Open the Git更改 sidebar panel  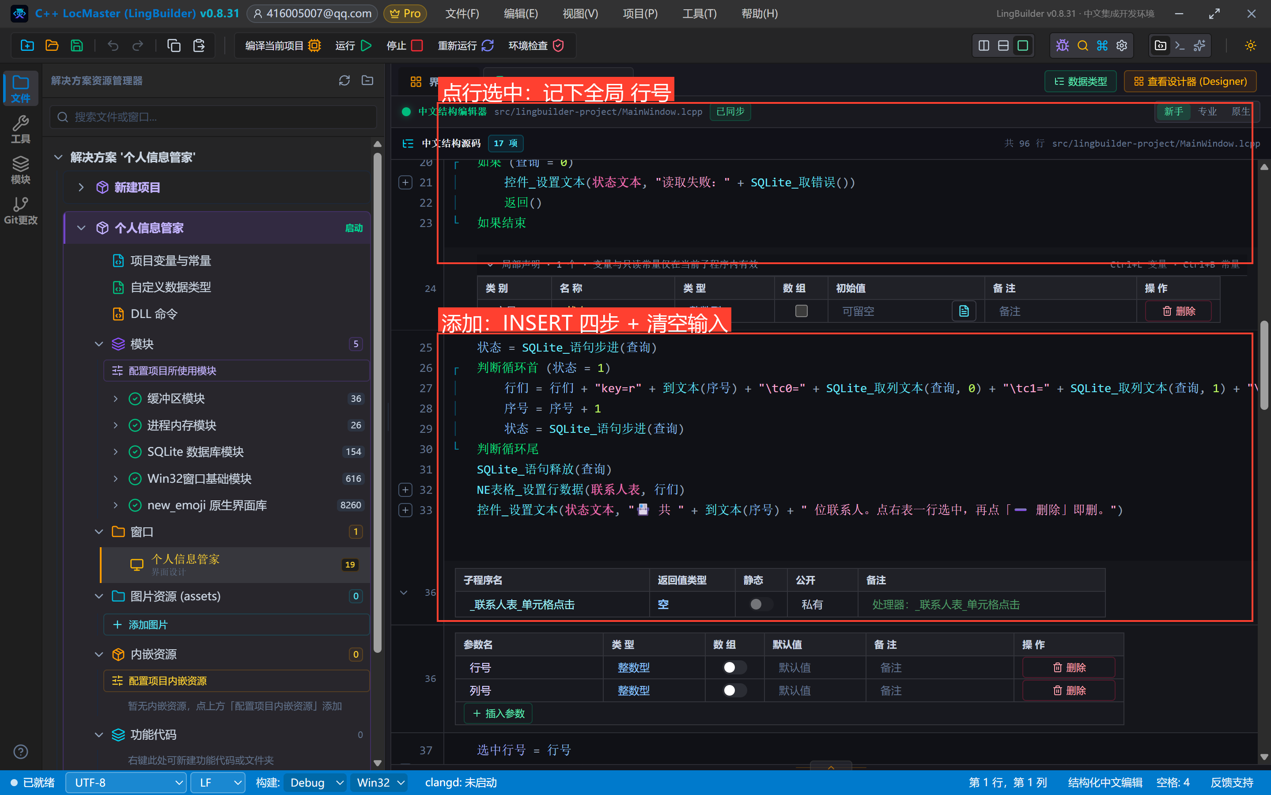[x=20, y=210]
